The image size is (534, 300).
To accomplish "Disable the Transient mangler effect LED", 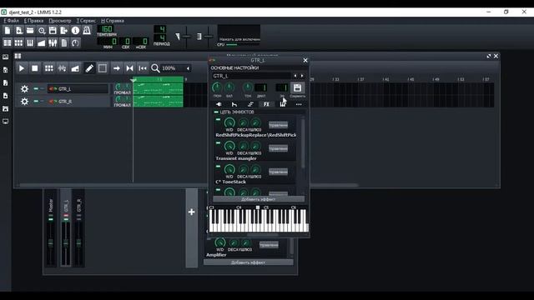I will point(219,143).
